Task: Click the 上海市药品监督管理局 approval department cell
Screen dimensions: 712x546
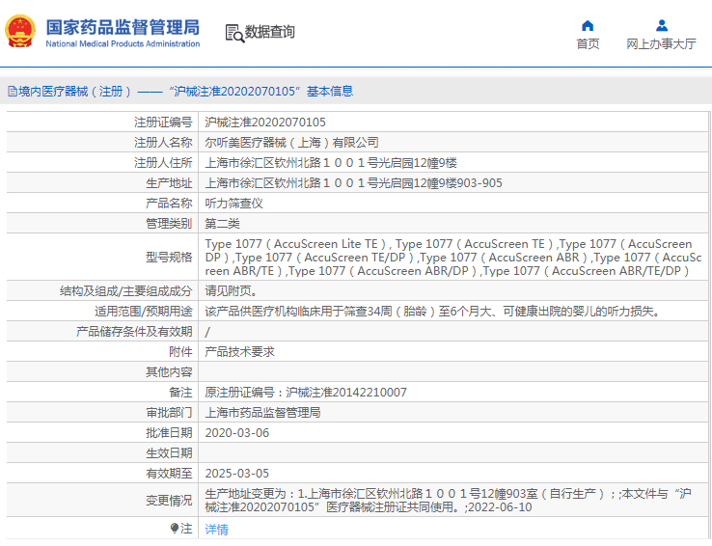Action: point(262,413)
